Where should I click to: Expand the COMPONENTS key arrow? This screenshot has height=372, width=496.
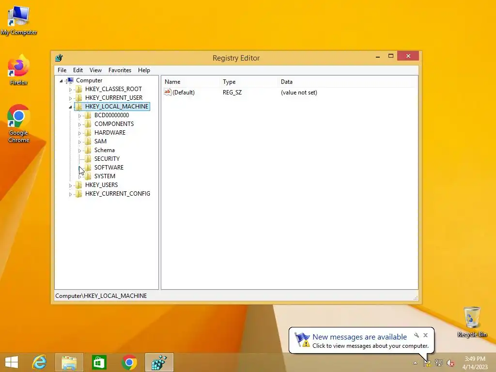79,124
